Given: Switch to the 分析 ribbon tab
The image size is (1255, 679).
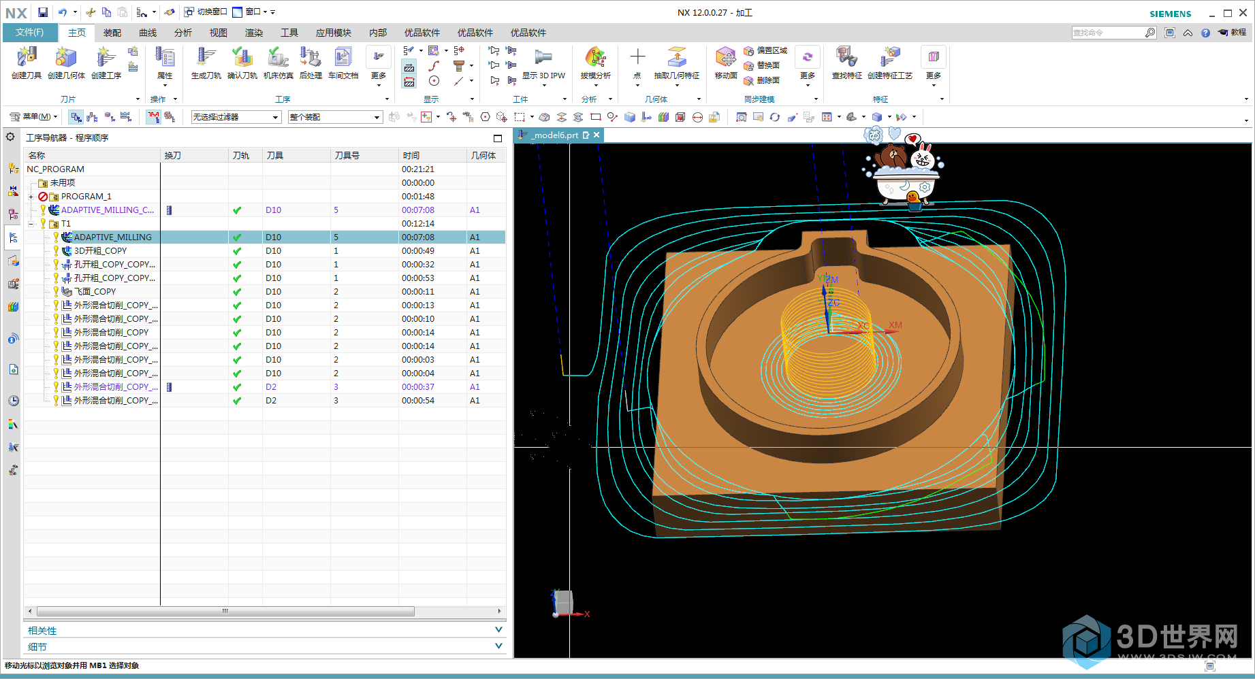Looking at the screenshot, I should pos(183,33).
